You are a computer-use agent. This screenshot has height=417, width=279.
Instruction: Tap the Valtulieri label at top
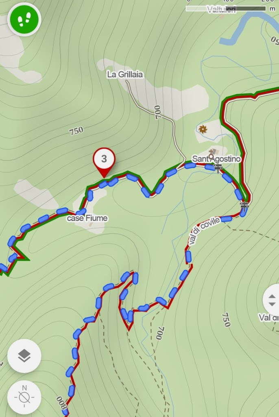coord(221,9)
